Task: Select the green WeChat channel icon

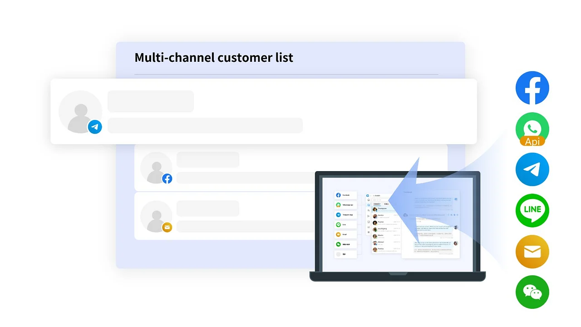Action: pos(532,292)
